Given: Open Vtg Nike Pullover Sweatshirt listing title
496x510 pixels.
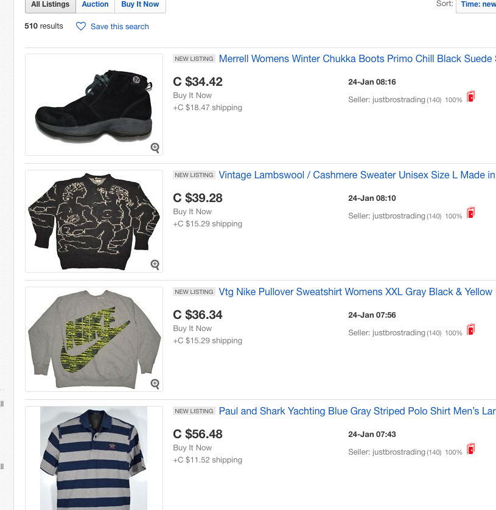Looking at the screenshot, I should click(x=355, y=292).
